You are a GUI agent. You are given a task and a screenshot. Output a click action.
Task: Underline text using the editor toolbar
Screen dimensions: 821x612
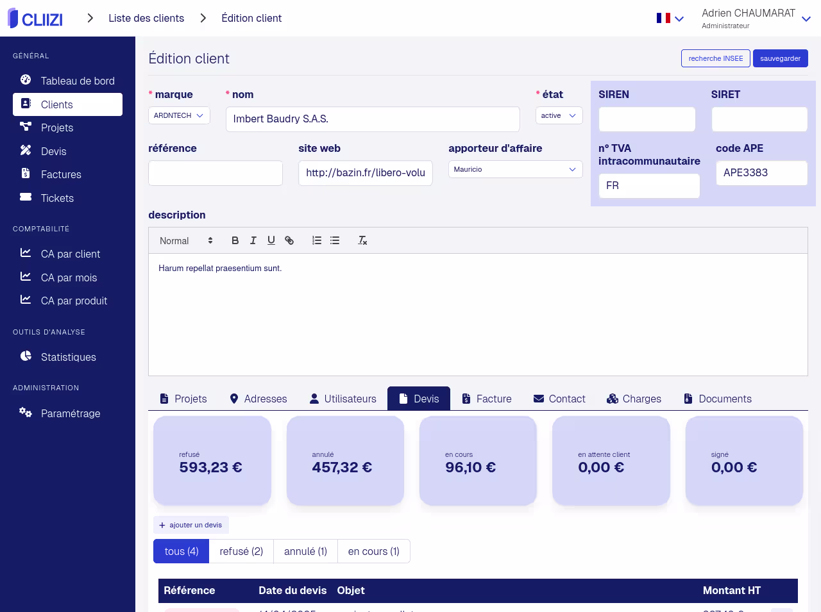[271, 240]
